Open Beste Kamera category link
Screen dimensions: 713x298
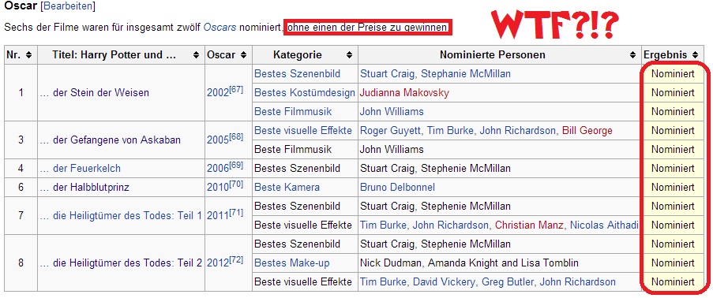pyautogui.click(x=287, y=187)
